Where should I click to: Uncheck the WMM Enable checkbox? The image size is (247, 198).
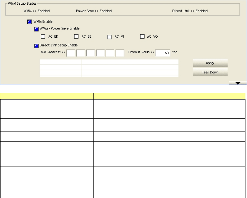point(29,22)
